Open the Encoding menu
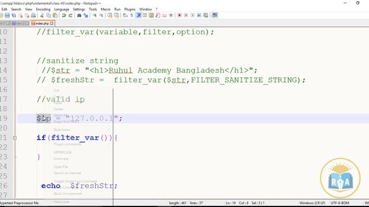 coord(43,9)
